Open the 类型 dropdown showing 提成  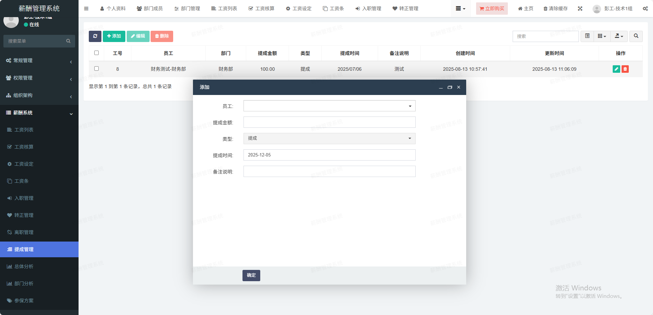(x=329, y=138)
